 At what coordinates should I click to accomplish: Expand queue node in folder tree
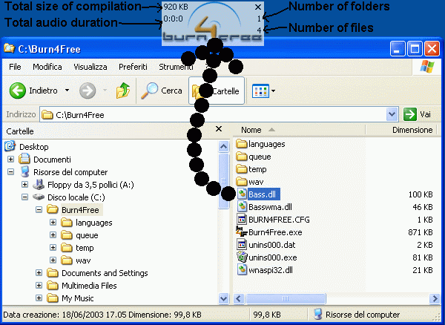[53, 234]
